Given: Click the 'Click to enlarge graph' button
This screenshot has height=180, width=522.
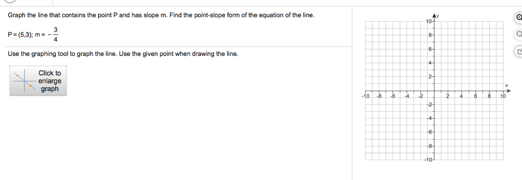Looking at the screenshot, I should point(38,81).
